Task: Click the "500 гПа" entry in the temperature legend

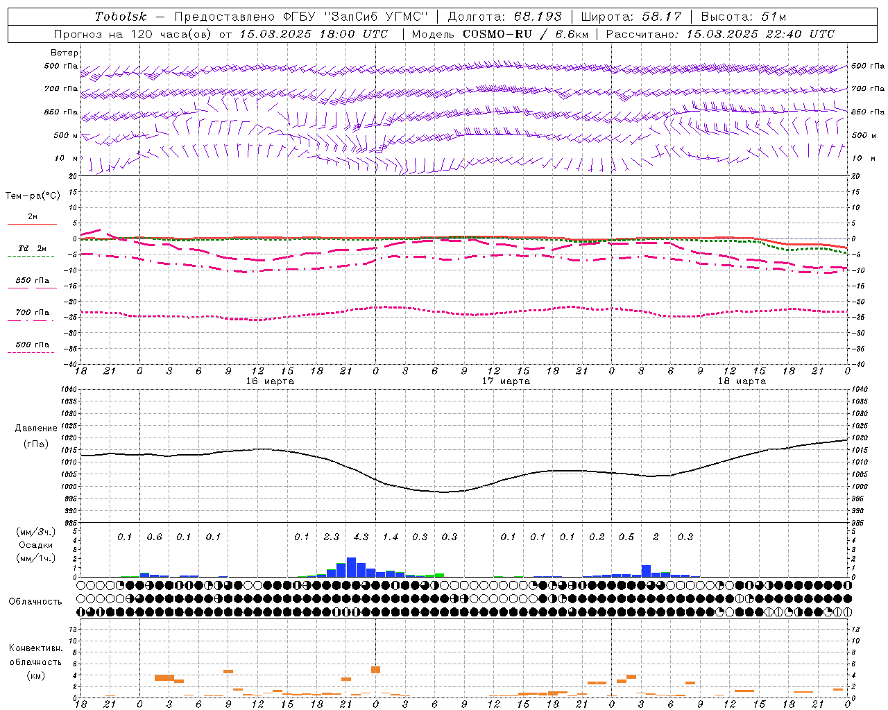Action: point(33,345)
